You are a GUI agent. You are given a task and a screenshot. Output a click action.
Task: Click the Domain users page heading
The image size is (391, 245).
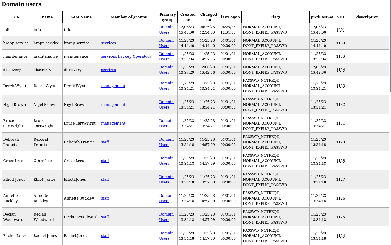[21, 4]
